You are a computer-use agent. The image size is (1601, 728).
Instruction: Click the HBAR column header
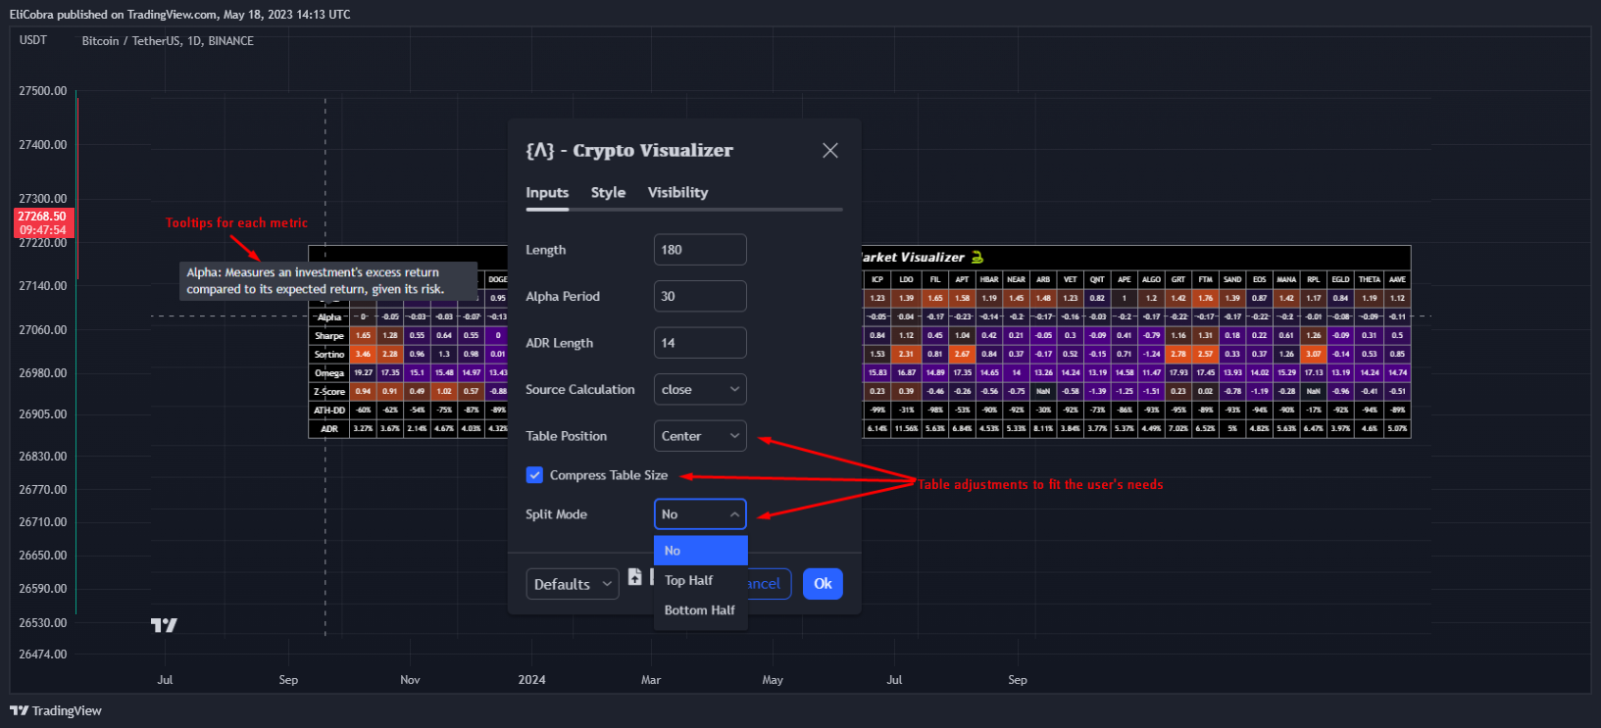pyautogui.click(x=989, y=280)
